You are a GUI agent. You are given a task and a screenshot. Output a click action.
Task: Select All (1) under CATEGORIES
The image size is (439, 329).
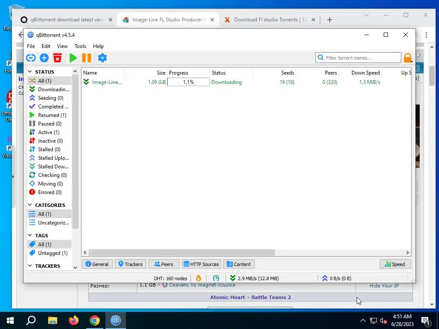(x=49, y=214)
